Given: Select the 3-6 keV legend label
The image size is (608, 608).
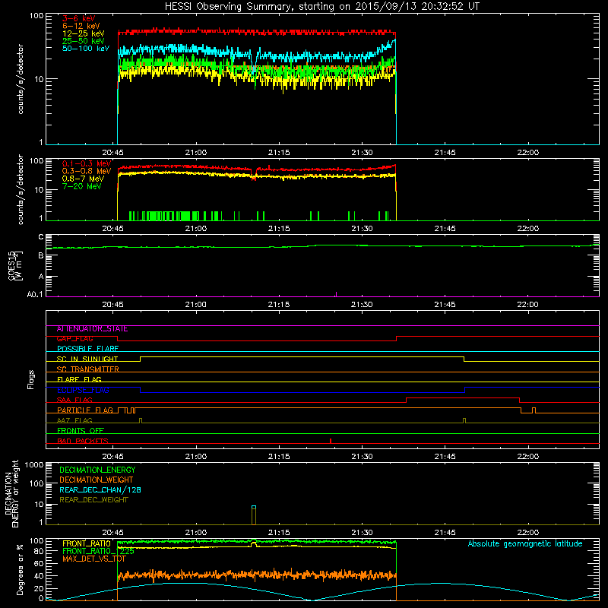Looking at the screenshot, I should (x=78, y=18).
